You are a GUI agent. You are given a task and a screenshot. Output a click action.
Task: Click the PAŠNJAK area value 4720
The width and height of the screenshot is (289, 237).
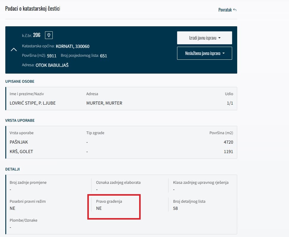coord(228,142)
